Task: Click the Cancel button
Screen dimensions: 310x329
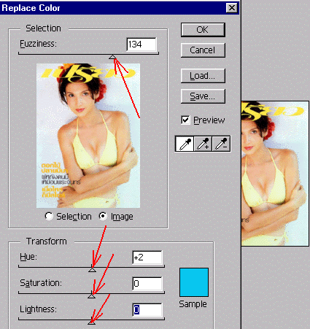Action: tap(203, 50)
